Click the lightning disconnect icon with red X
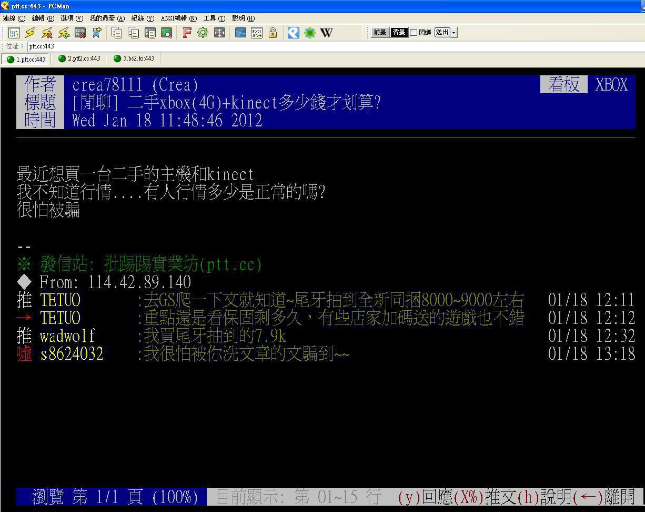 tap(47, 33)
